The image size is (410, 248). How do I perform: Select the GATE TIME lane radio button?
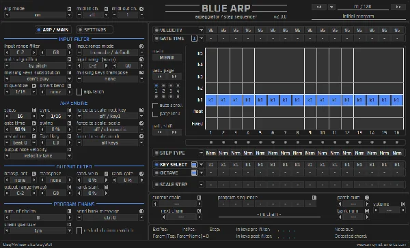156,39
